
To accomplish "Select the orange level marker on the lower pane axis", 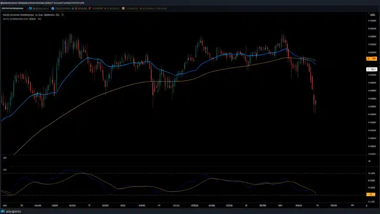I will click(x=371, y=194).
